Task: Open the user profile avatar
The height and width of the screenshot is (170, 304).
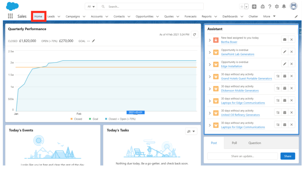Action: point(294,6)
